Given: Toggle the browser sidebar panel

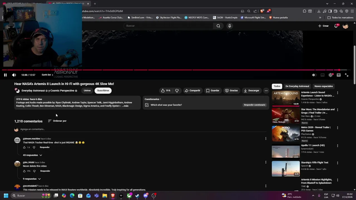Looking at the screenshot, I should [330, 11].
